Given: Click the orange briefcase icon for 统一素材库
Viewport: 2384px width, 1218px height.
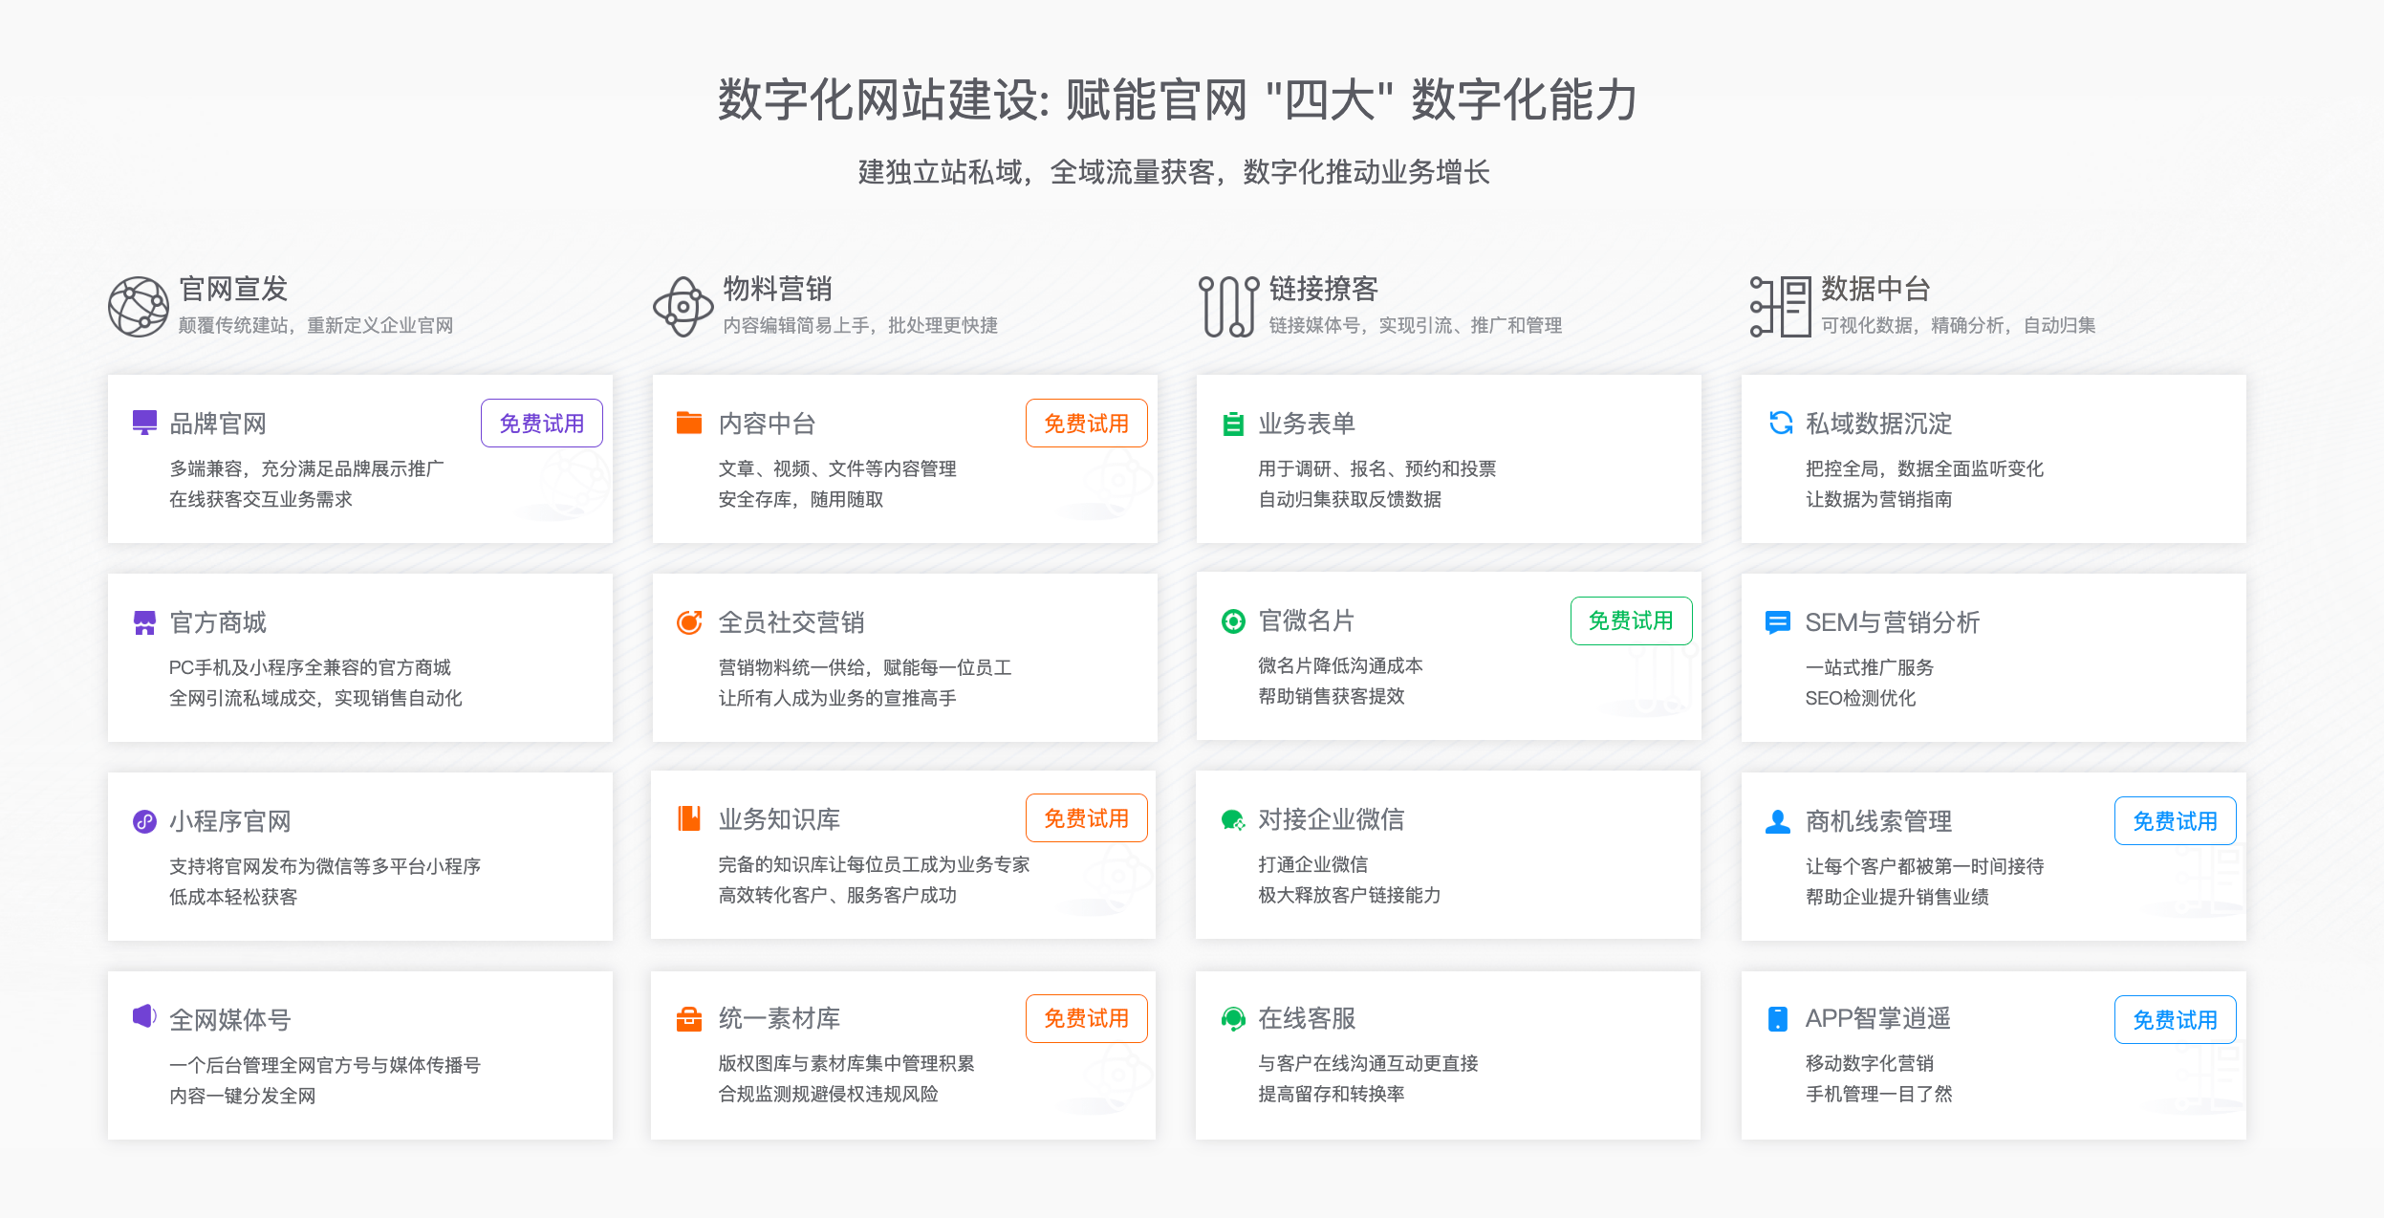Looking at the screenshot, I should click(688, 1019).
